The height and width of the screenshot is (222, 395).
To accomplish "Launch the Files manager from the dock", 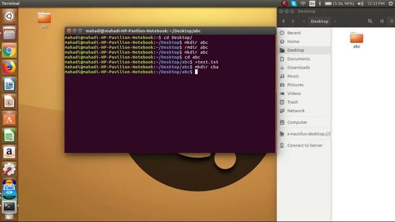I will [9, 33].
